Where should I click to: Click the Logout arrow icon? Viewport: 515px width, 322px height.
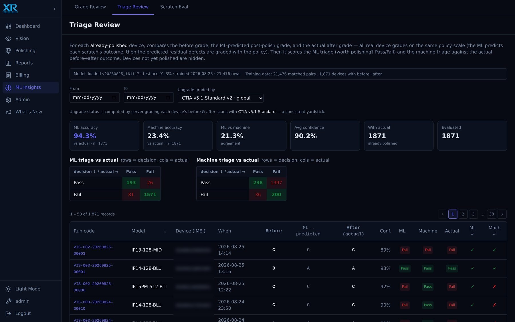point(8,313)
